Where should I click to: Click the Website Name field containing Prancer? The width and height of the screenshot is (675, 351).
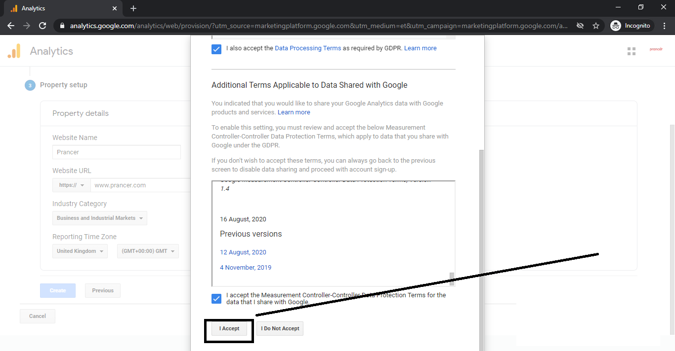point(117,152)
